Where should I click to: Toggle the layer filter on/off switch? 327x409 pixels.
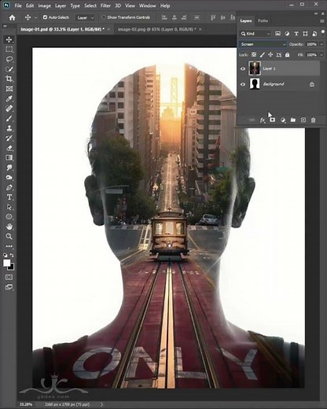point(323,32)
